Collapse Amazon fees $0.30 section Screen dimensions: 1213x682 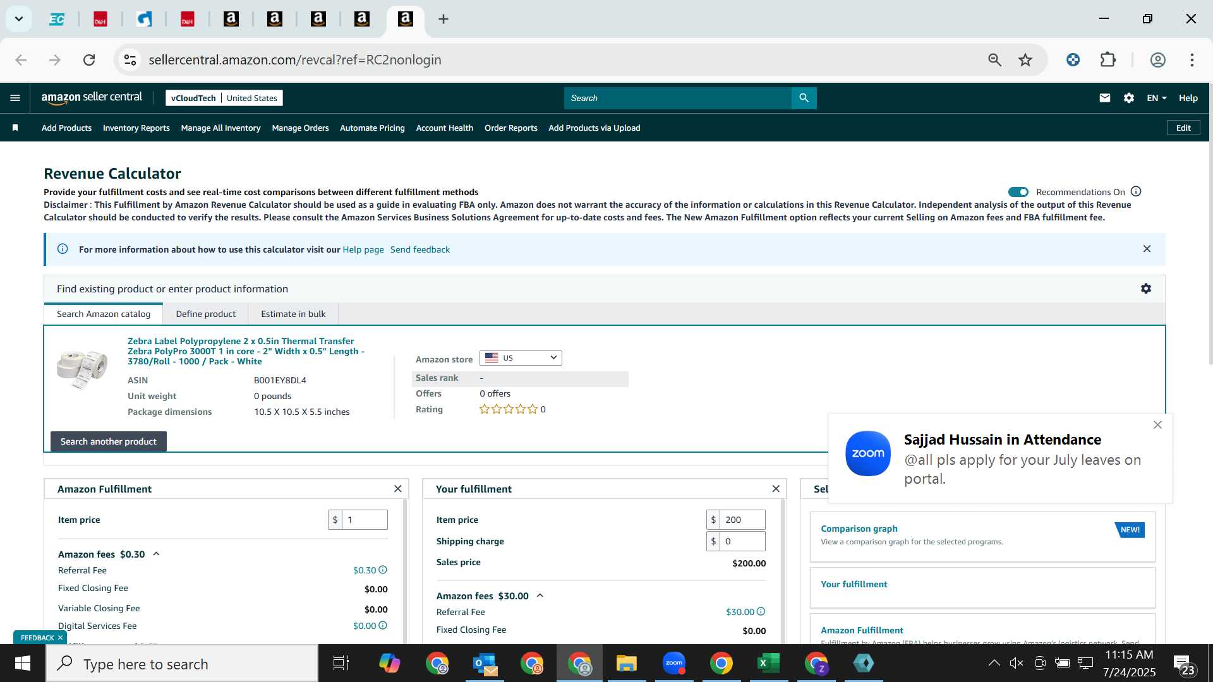(x=156, y=554)
